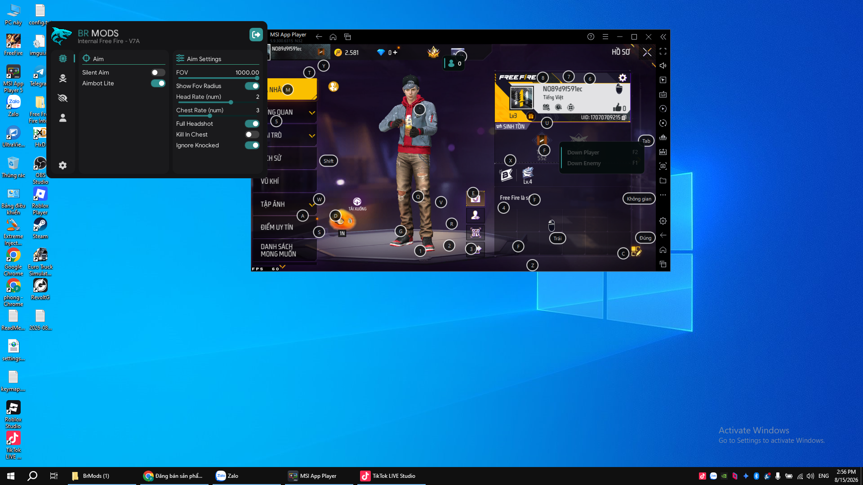Open the user profile tab in BR Mods sidebar
The image size is (863, 485).
63,118
